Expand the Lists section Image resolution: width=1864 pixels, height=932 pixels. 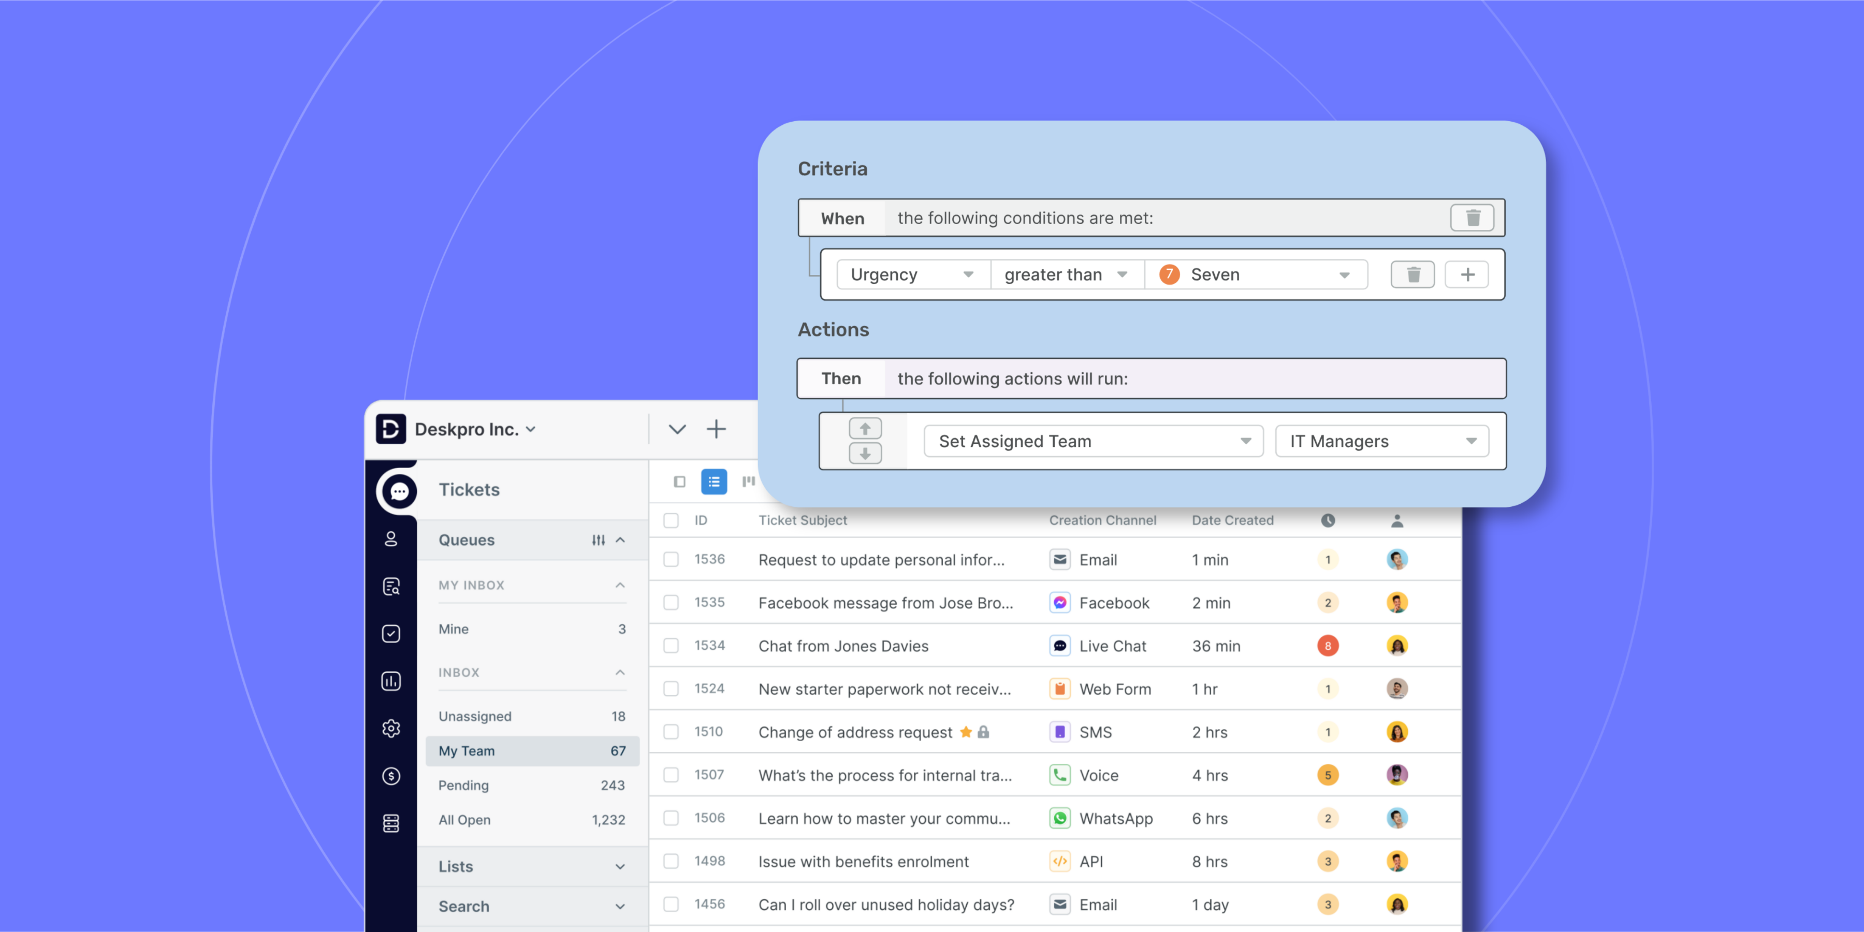point(533,867)
